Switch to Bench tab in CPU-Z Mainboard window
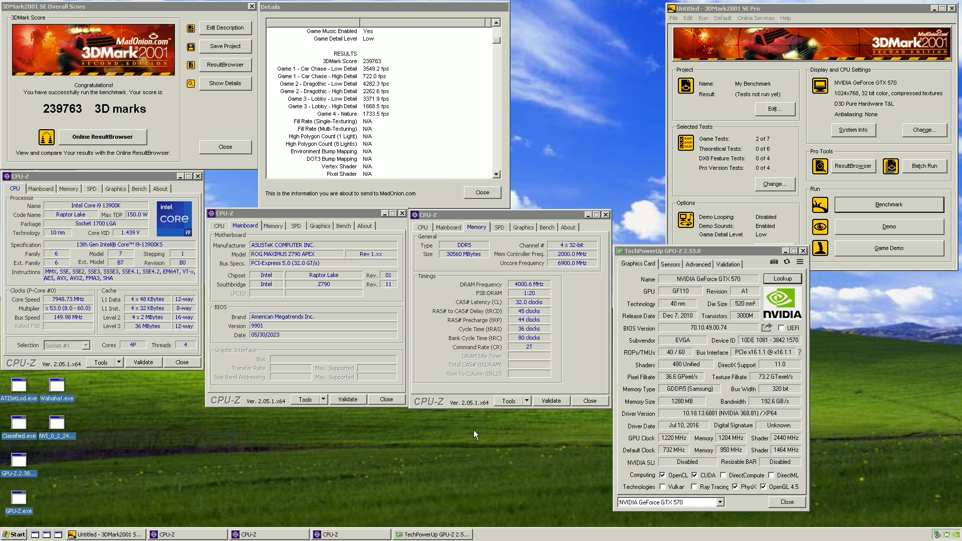Image resolution: width=962 pixels, height=541 pixels. (343, 226)
